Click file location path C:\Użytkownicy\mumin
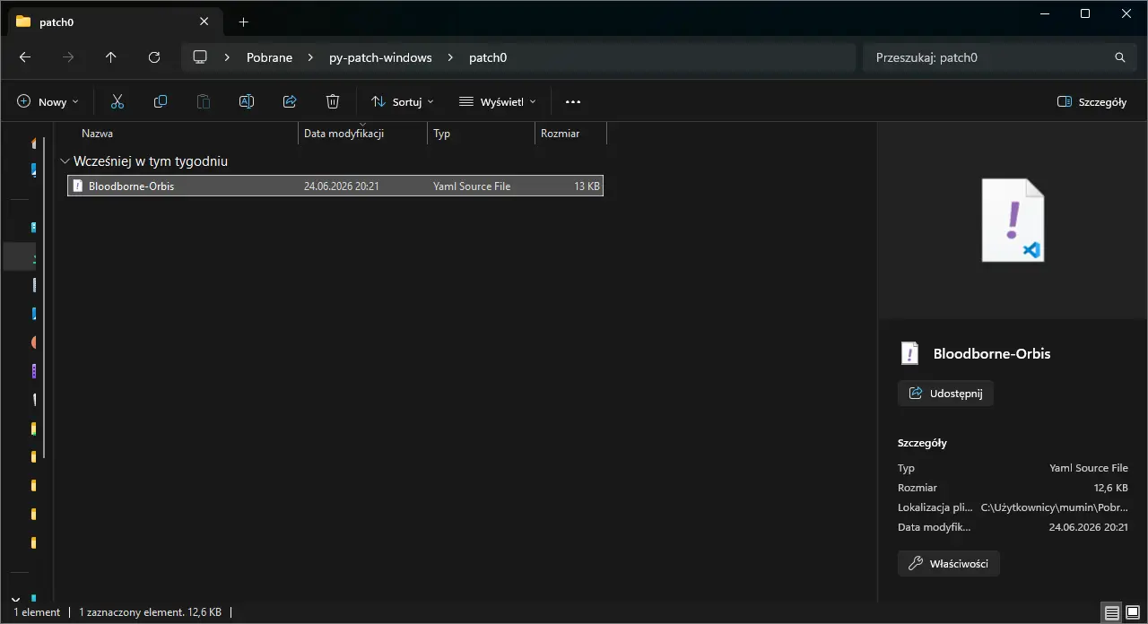 click(1055, 507)
